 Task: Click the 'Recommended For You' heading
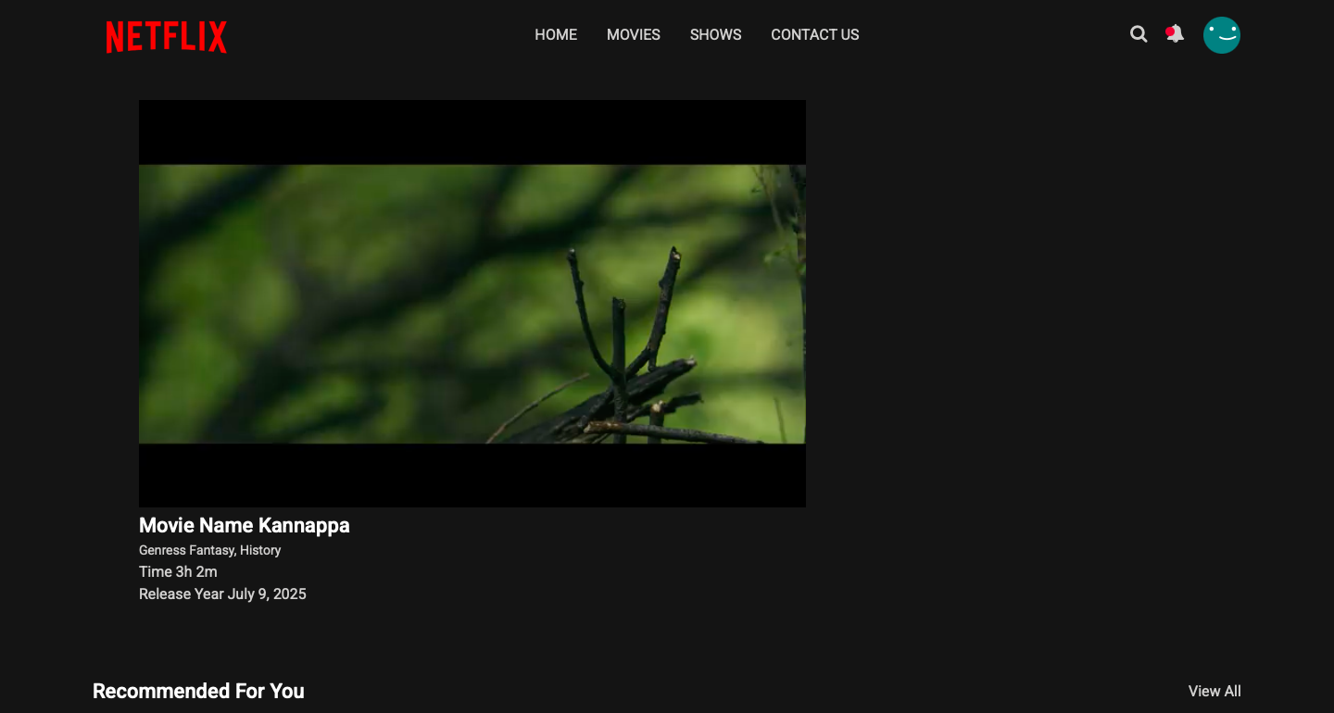coord(197,691)
